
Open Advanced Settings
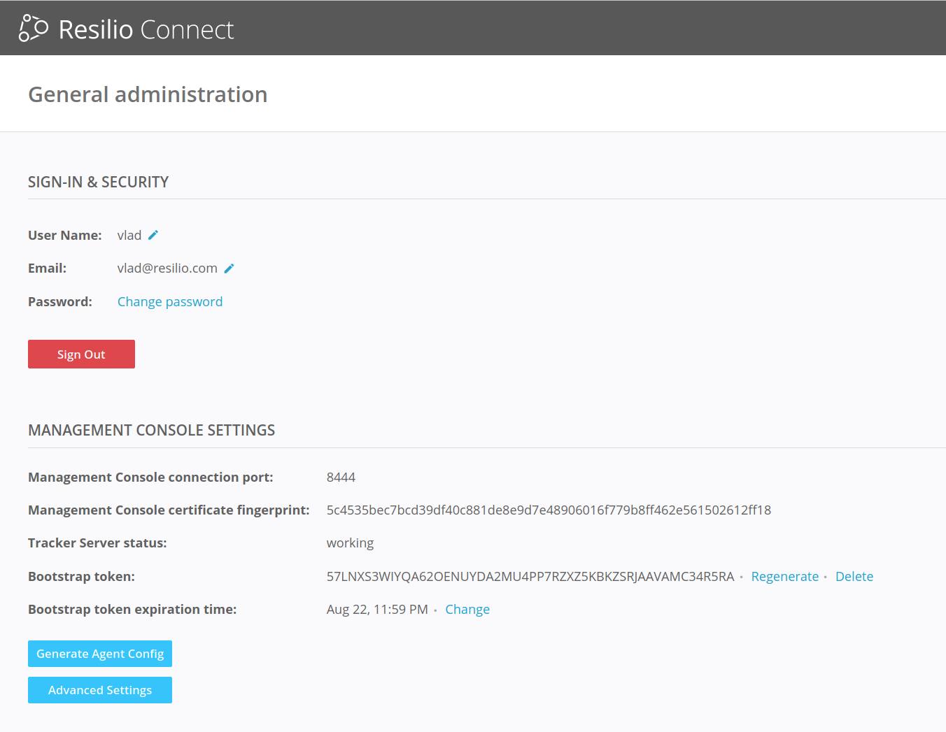100,690
